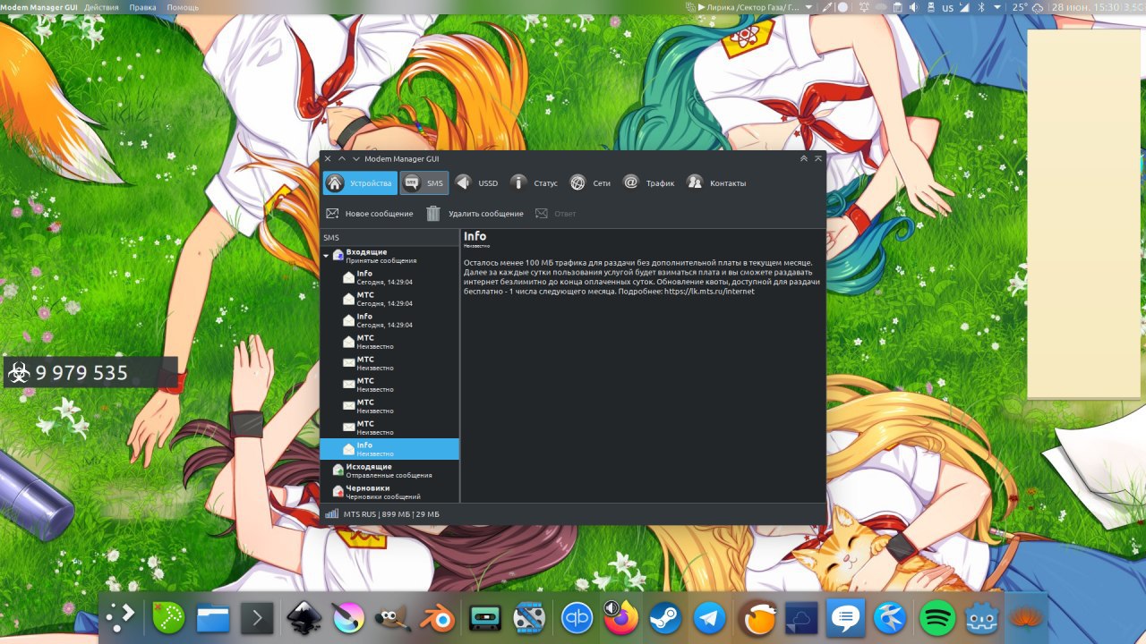1146x644 pixels.
Task: Expand the hidden tray icons arrow
Action: [x=996, y=7]
